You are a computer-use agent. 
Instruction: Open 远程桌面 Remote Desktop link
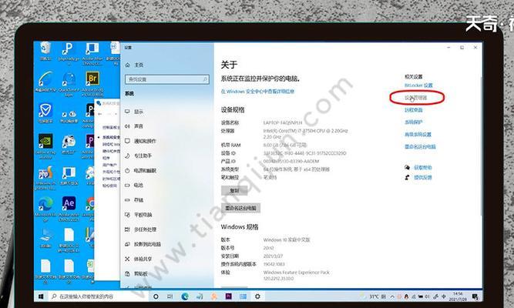(x=413, y=110)
